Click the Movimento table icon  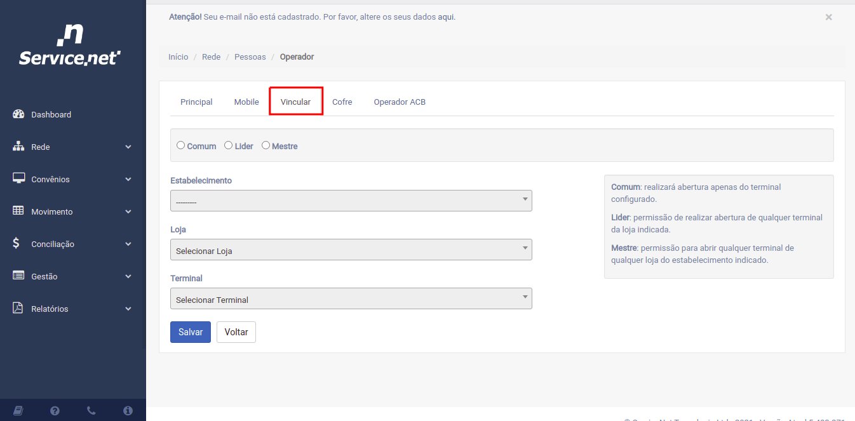(18, 211)
